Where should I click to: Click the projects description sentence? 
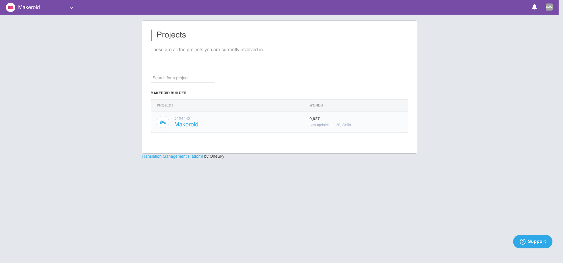(207, 50)
